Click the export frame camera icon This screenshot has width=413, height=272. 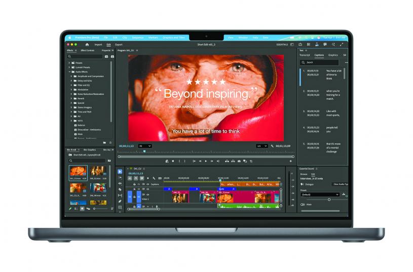pos(239,161)
